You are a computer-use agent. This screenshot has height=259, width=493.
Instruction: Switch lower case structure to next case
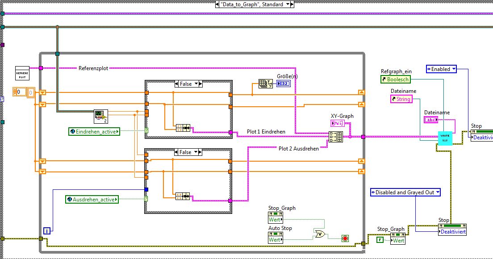[200, 152]
